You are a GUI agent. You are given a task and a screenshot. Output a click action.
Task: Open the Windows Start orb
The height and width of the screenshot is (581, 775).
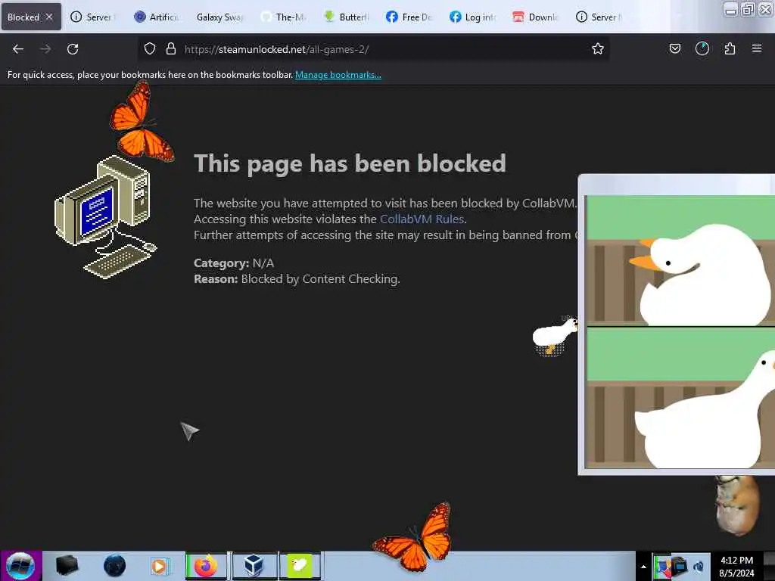tap(20, 566)
